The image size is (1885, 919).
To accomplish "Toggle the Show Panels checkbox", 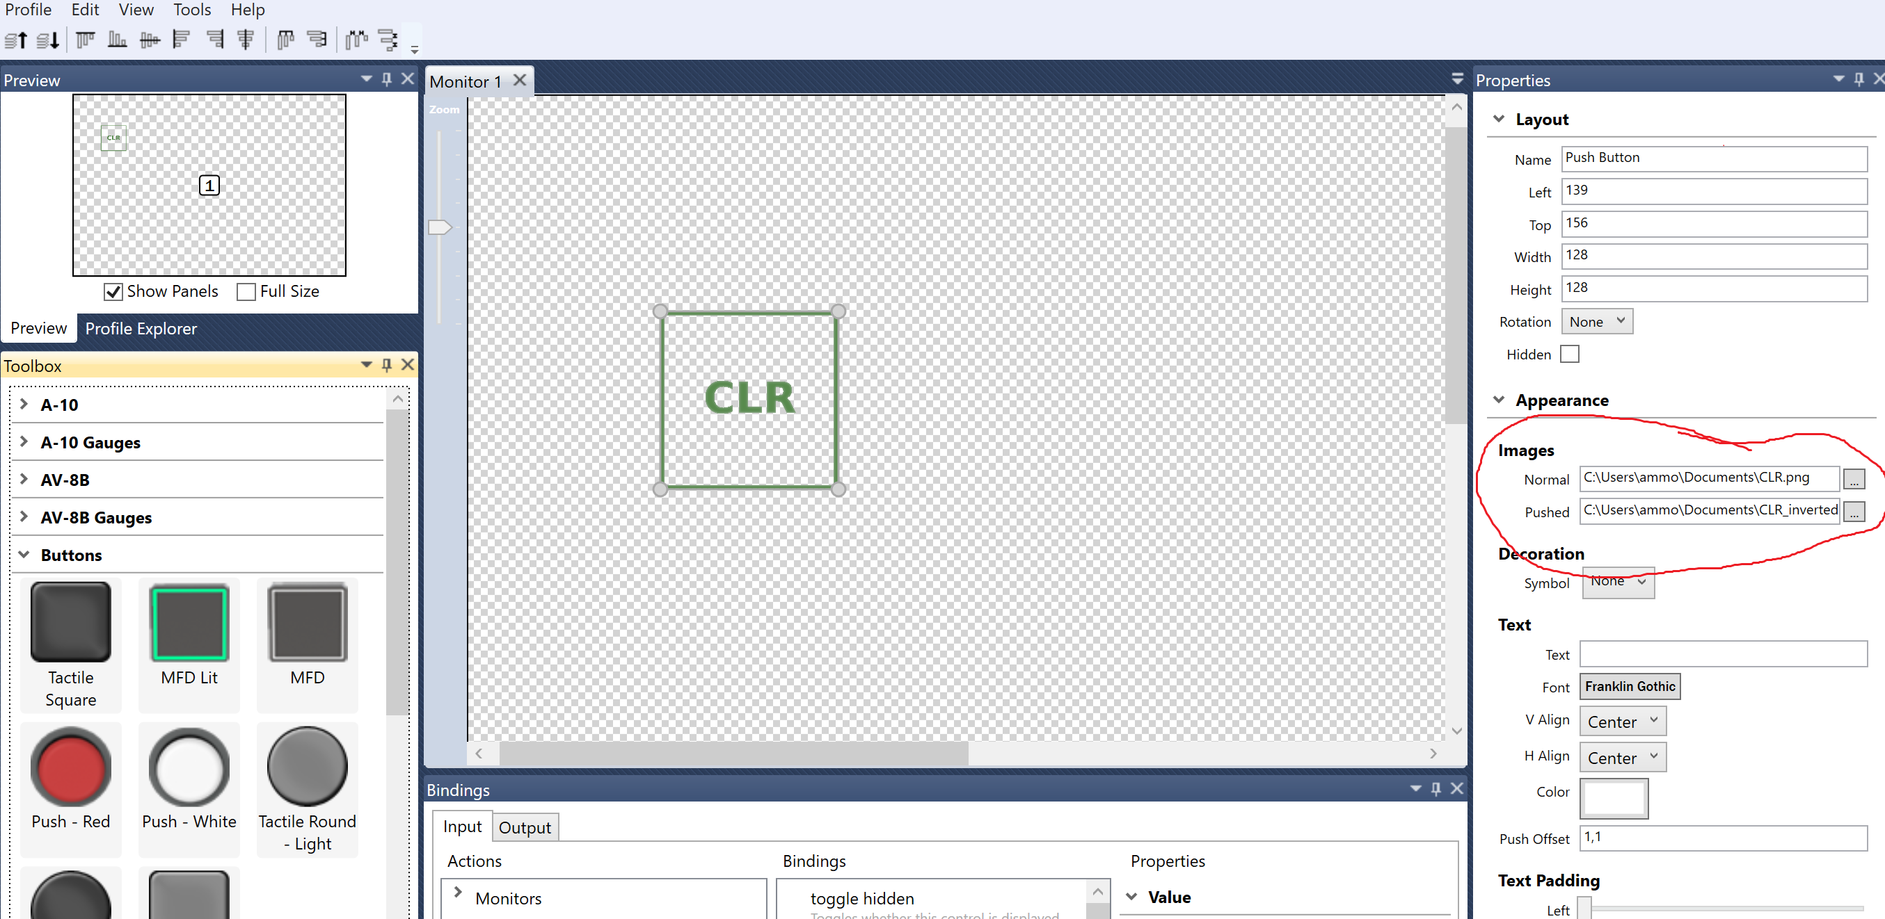I will (113, 292).
